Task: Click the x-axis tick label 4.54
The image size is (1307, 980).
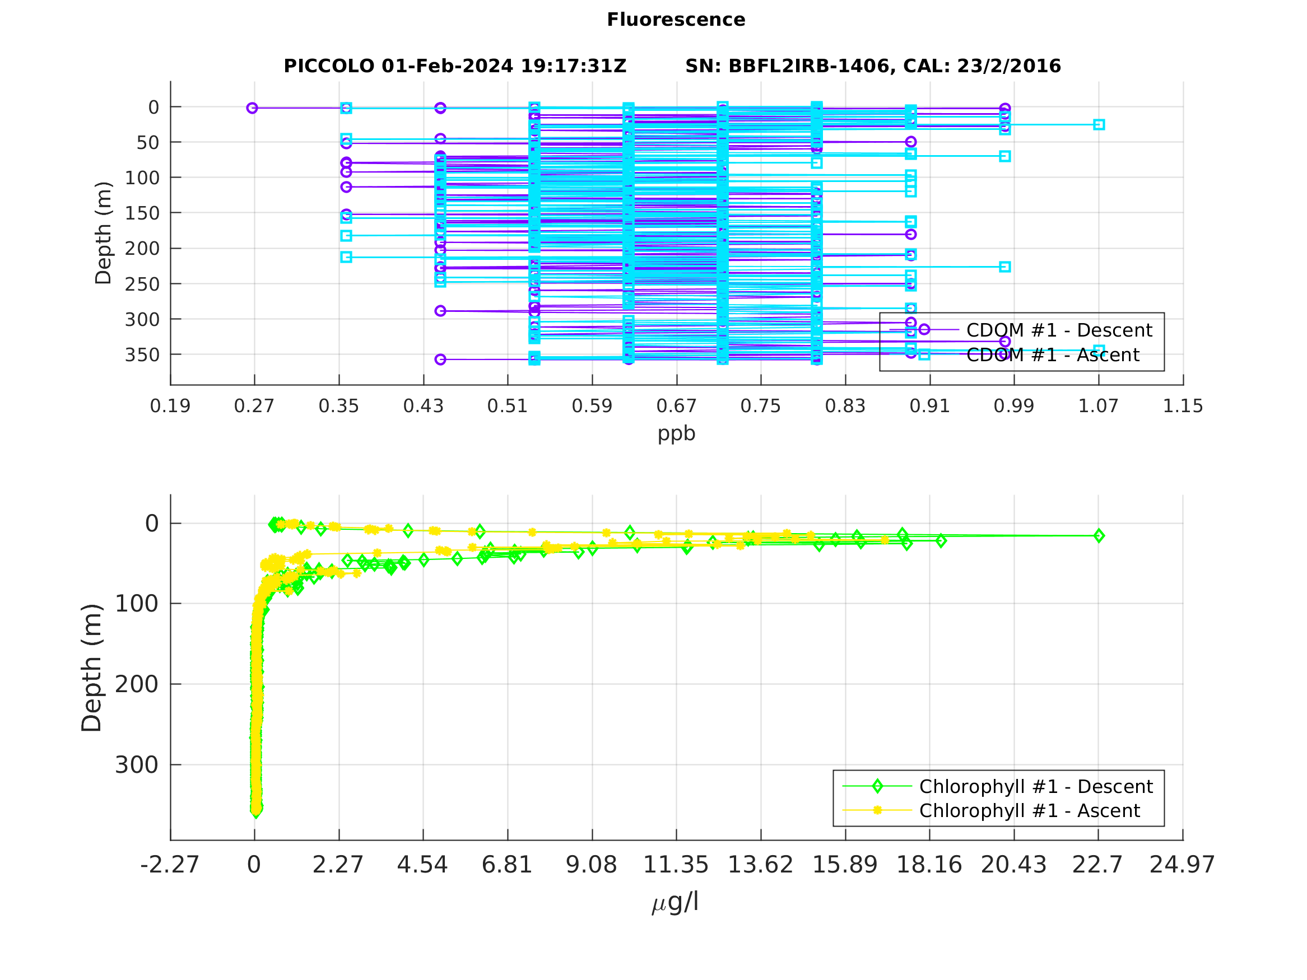Action: (422, 865)
